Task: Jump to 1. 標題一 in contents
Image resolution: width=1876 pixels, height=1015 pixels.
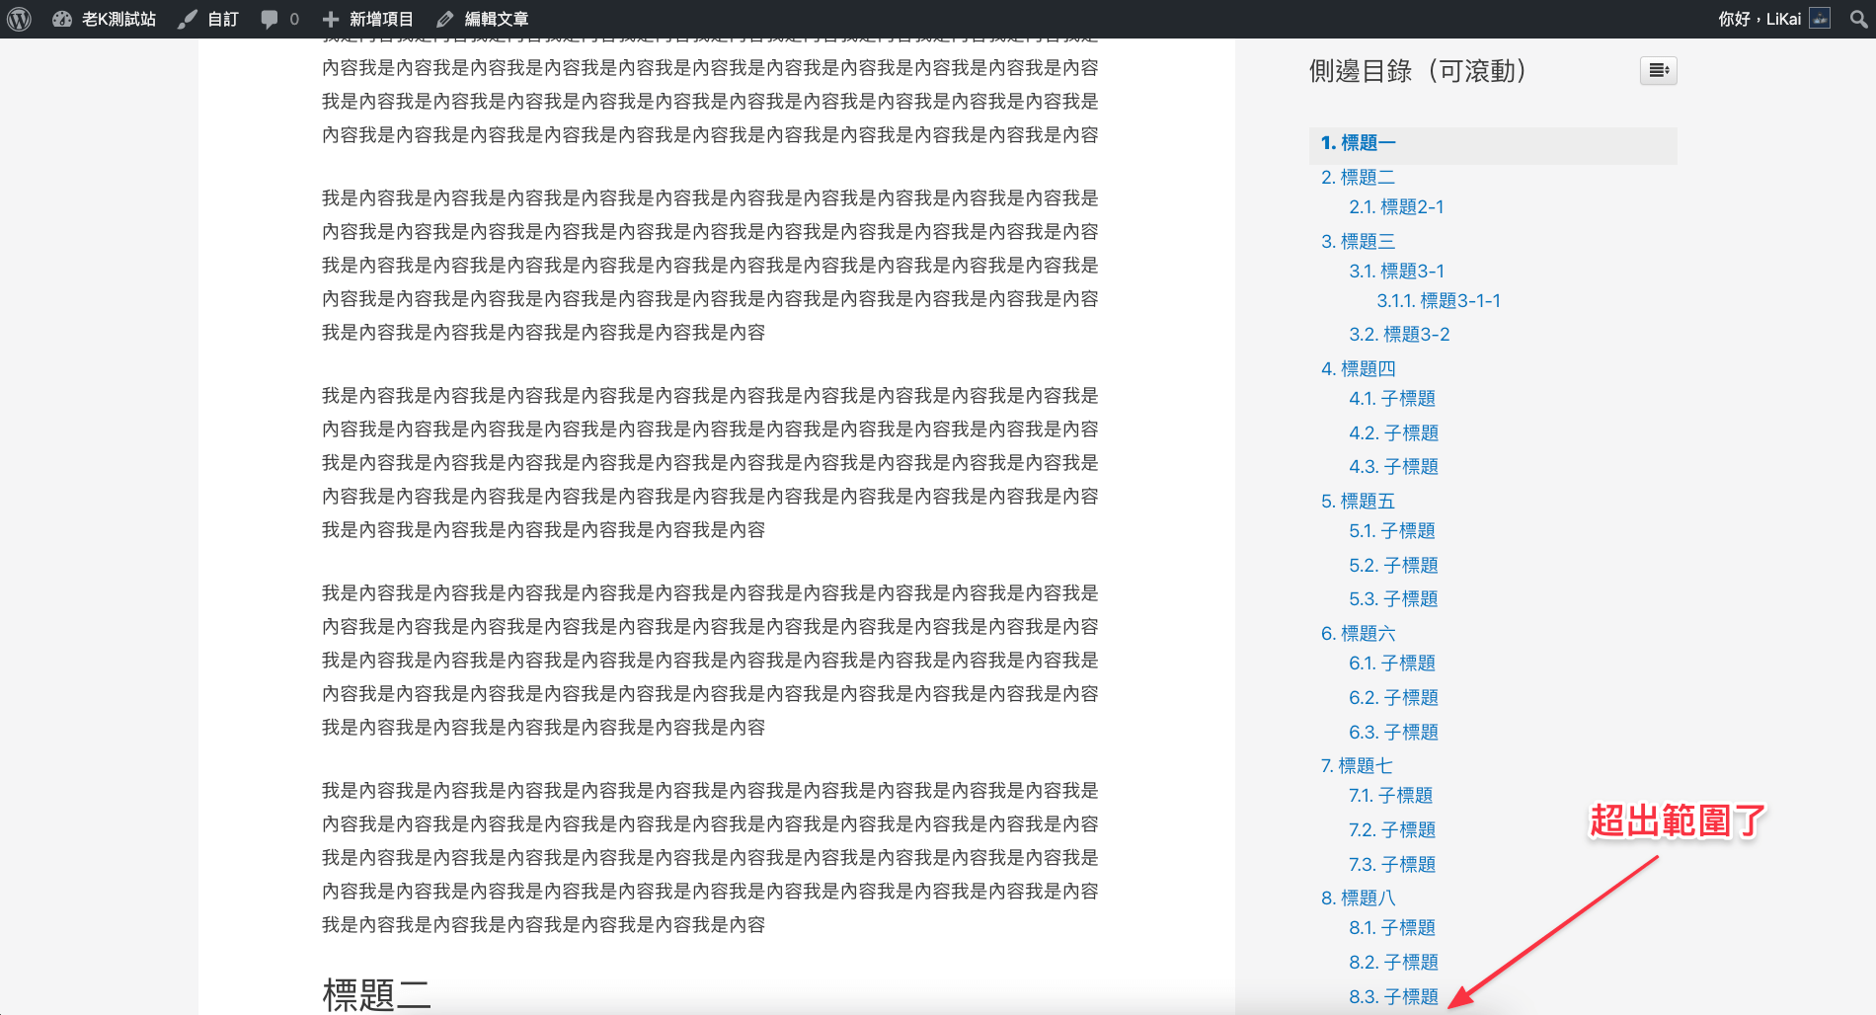Action: (x=1359, y=143)
